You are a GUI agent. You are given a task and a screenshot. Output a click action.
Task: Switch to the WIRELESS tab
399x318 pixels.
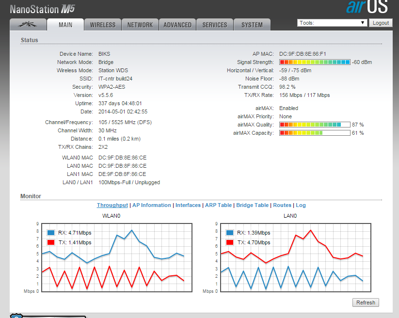coord(103,25)
